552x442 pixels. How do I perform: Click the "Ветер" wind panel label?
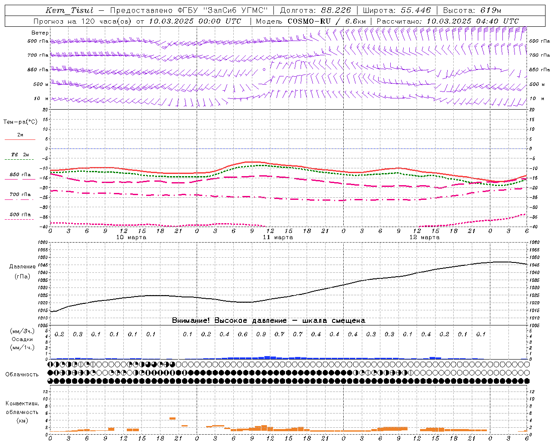click(x=40, y=33)
